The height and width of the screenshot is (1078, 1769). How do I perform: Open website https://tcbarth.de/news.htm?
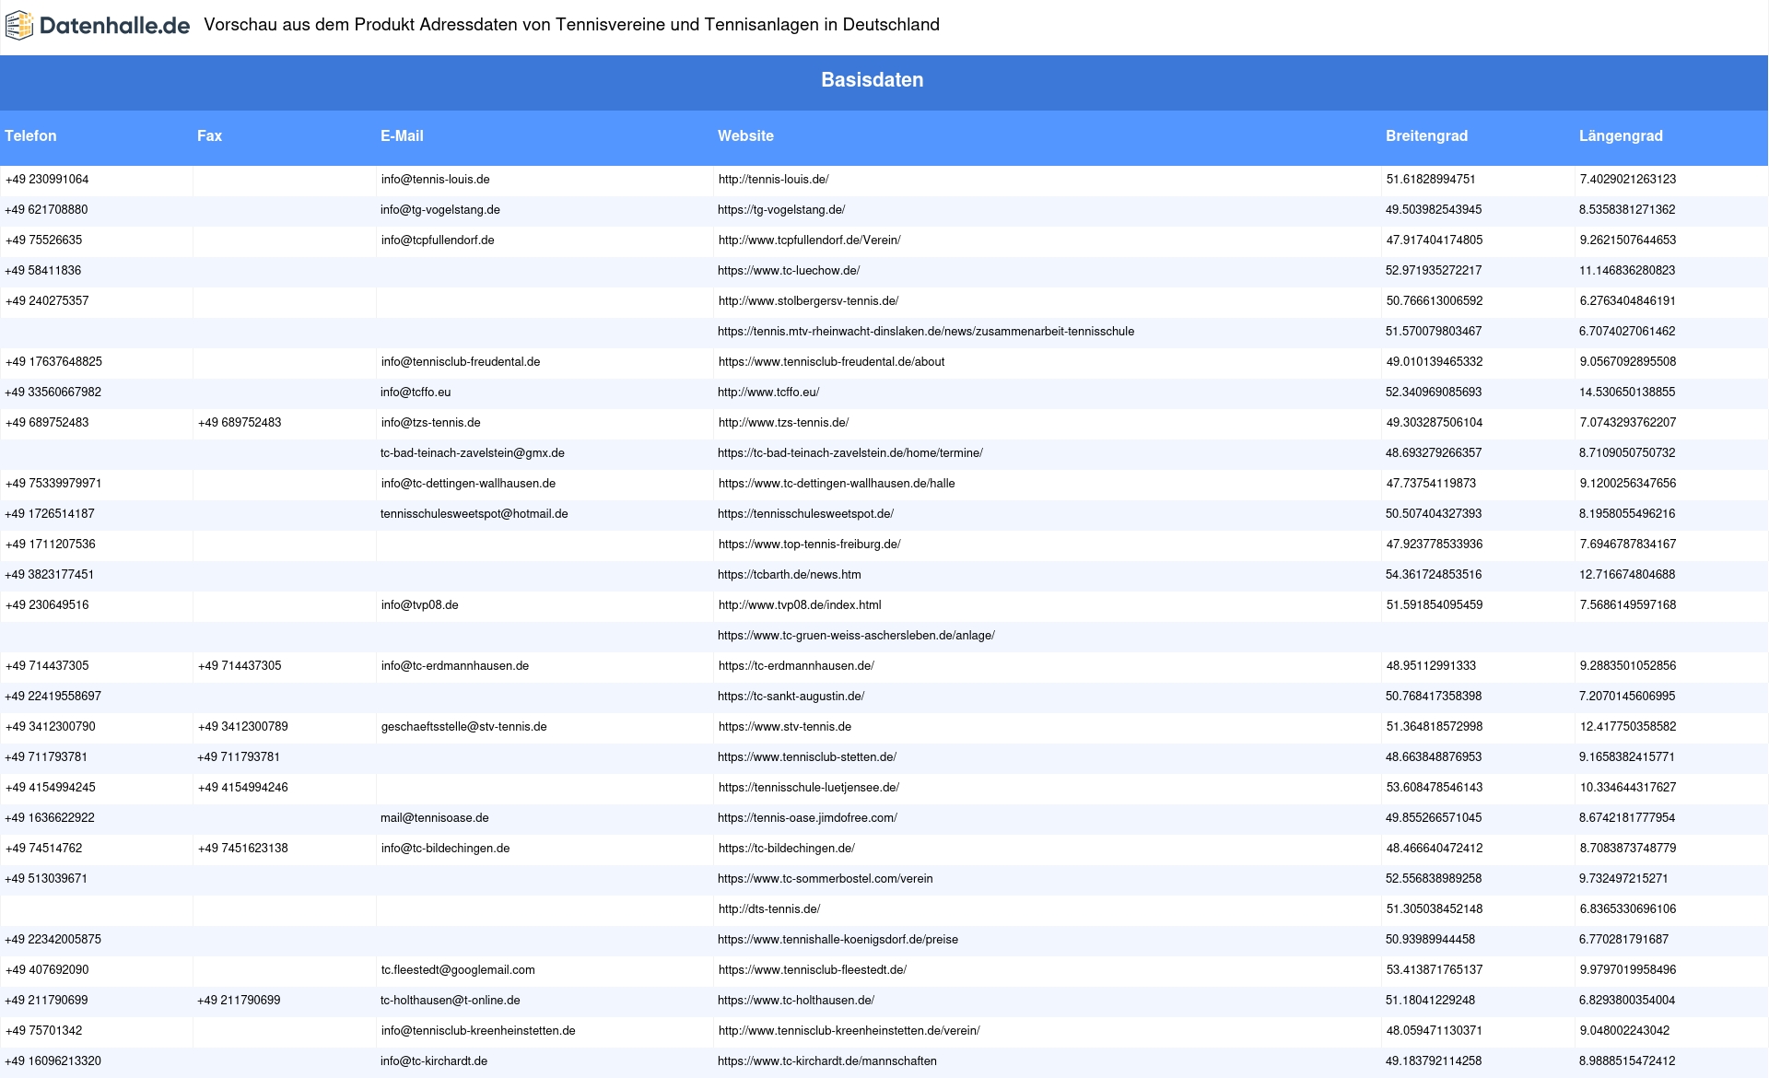click(x=790, y=575)
